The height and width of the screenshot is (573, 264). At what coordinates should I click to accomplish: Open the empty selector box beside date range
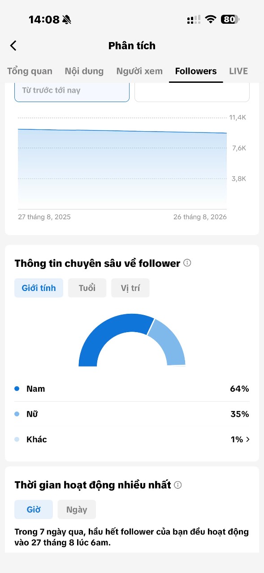tap(192, 92)
